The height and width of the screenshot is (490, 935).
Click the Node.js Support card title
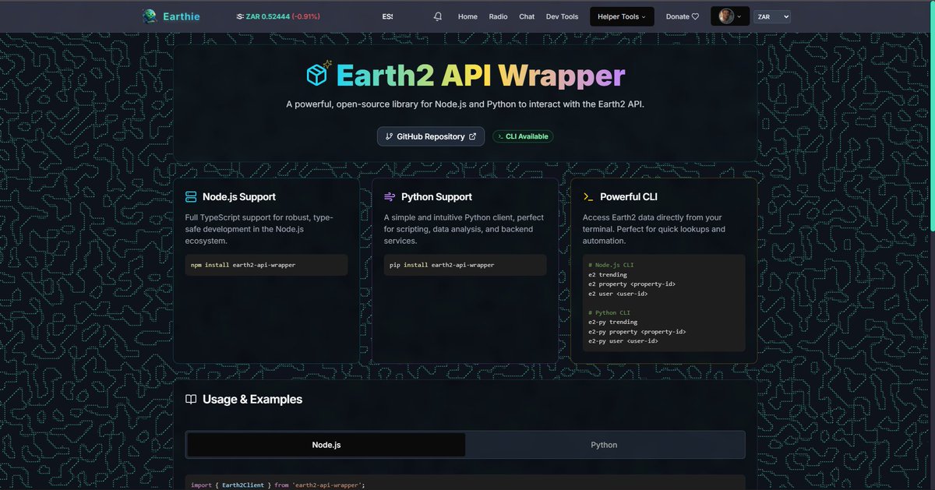coord(239,197)
